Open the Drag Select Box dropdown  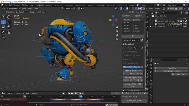[41, 12]
